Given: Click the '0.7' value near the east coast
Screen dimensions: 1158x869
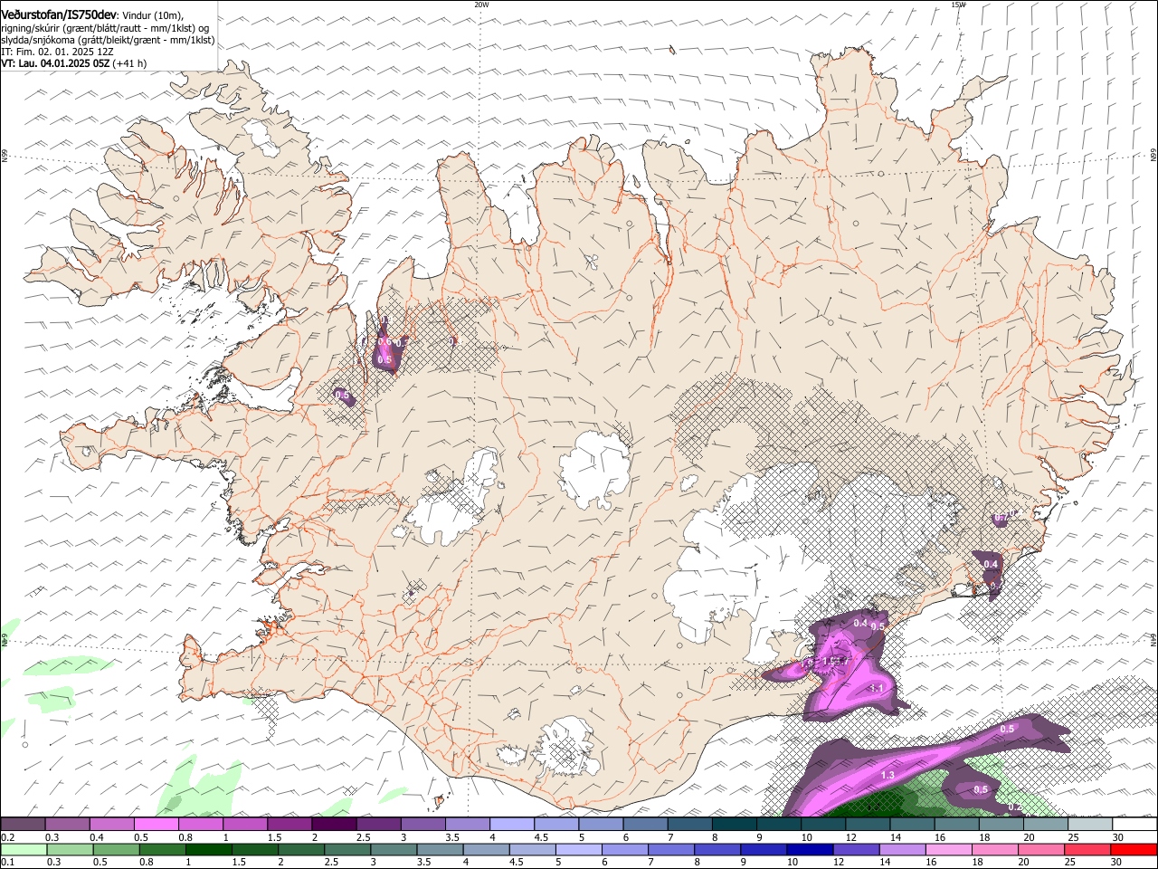Looking at the screenshot, I should coord(1001,518).
